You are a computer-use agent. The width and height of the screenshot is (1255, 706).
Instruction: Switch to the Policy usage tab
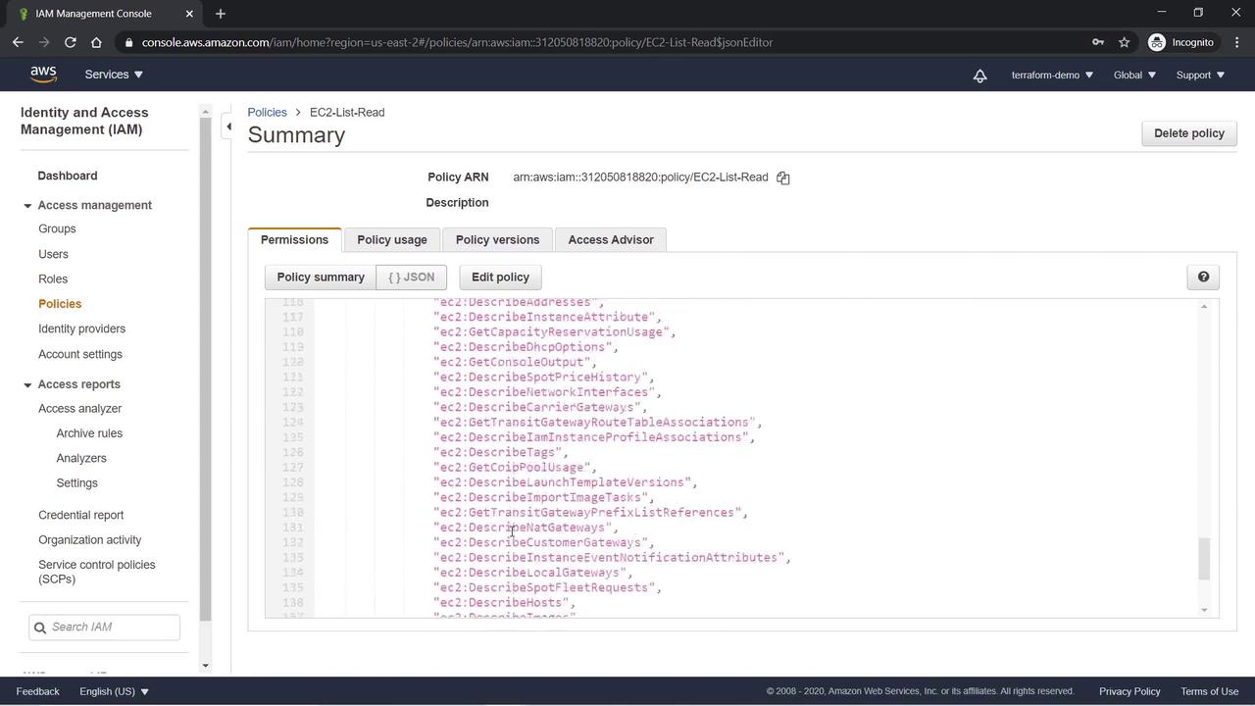(x=391, y=239)
